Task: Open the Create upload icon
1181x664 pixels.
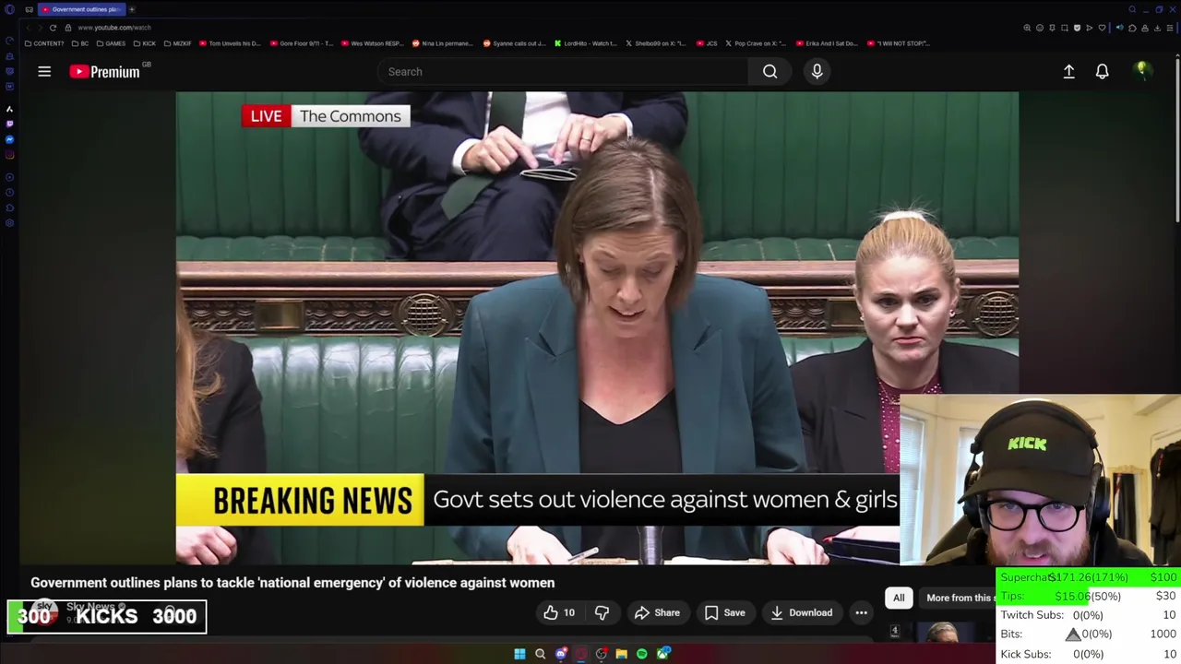Action: coord(1068,71)
